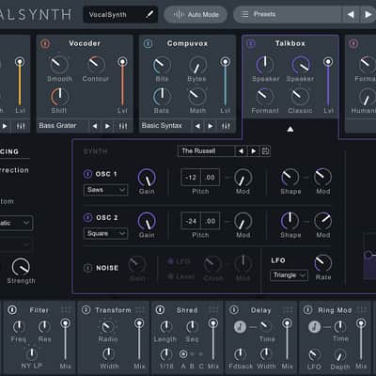Adjust the OSC 2 Shape knob
Viewport: 376px width, 376px height.
tap(290, 221)
